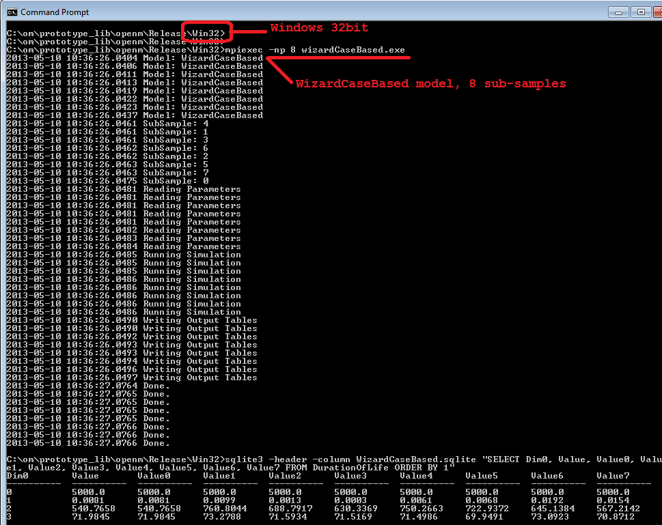Click the Value1 column header
This screenshot has width=662, height=525.
pyautogui.click(x=219, y=476)
